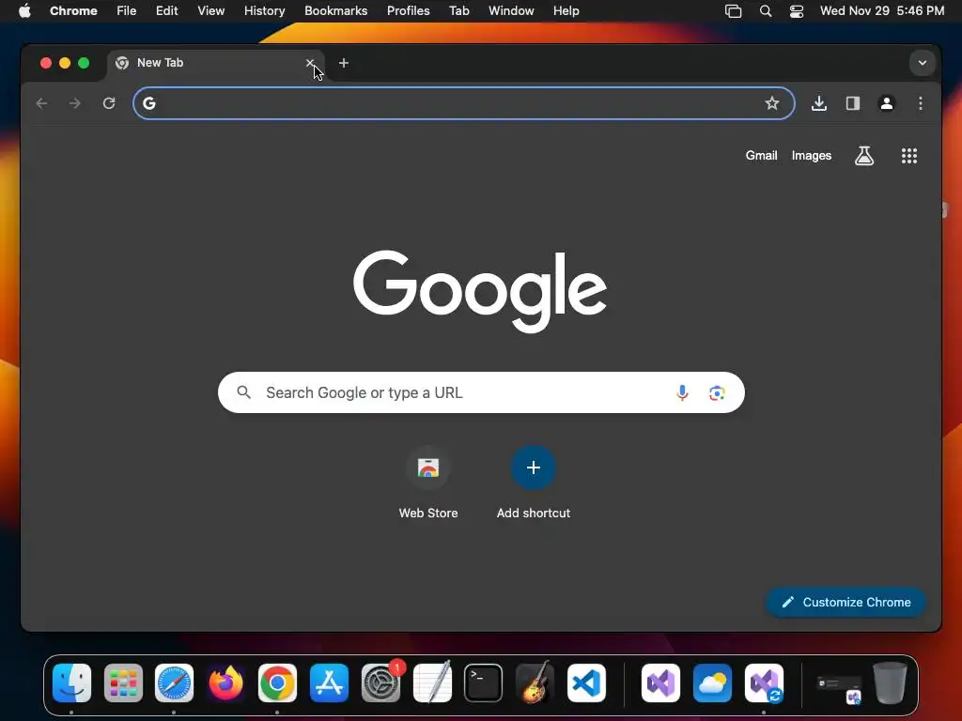
Task: Click the Chrome icon in the Dock
Action: coord(277,683)
